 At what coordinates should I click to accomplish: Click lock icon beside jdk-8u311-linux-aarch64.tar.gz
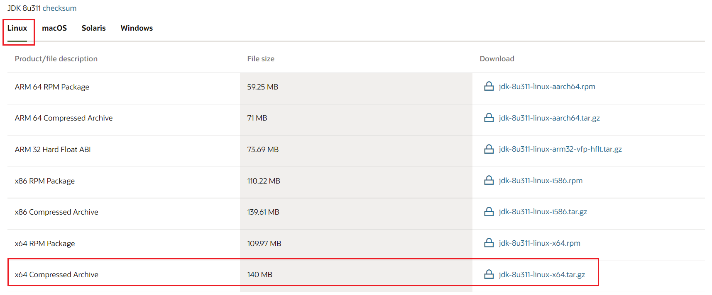489,118
